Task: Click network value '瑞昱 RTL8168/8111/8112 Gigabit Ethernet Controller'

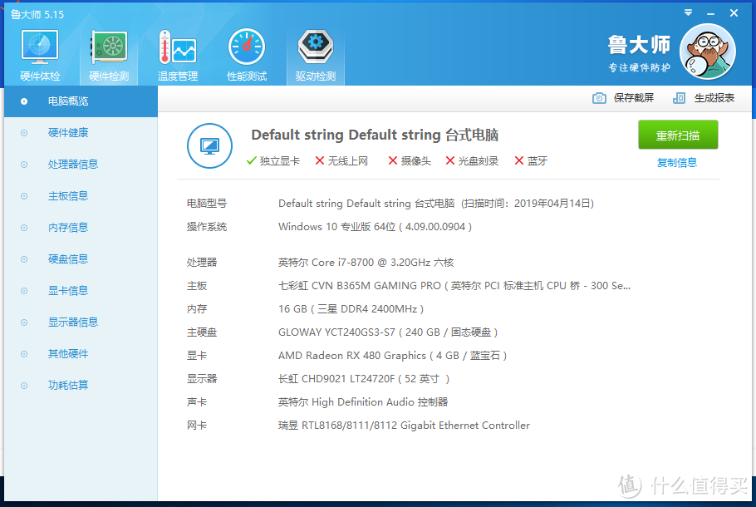Action: click(x=404, y=426)
